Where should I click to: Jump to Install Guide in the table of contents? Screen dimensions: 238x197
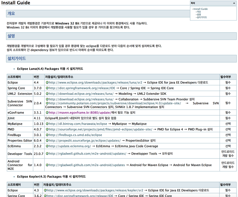coord(201,9)
